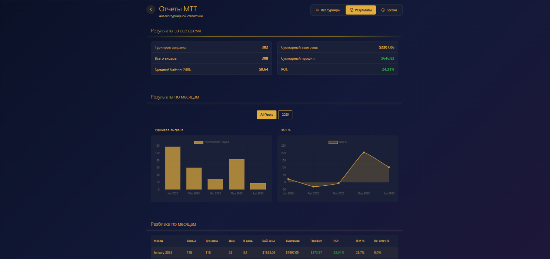Click the Jan 2025 tournaments bar
This screenshot has height=259, width=550.
click(172, 168)
